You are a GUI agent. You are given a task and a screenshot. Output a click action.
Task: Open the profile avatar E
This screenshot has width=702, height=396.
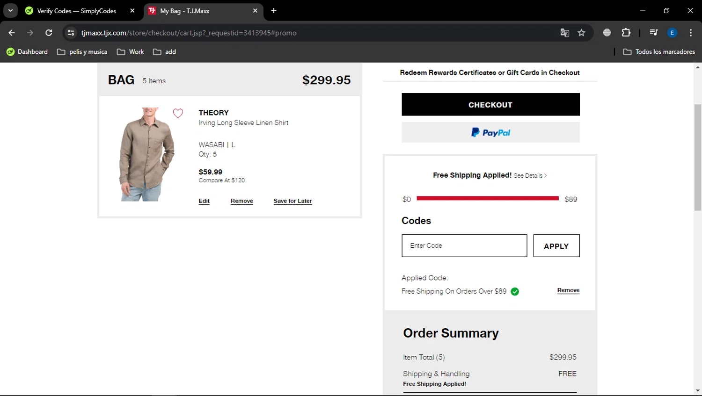672,33
